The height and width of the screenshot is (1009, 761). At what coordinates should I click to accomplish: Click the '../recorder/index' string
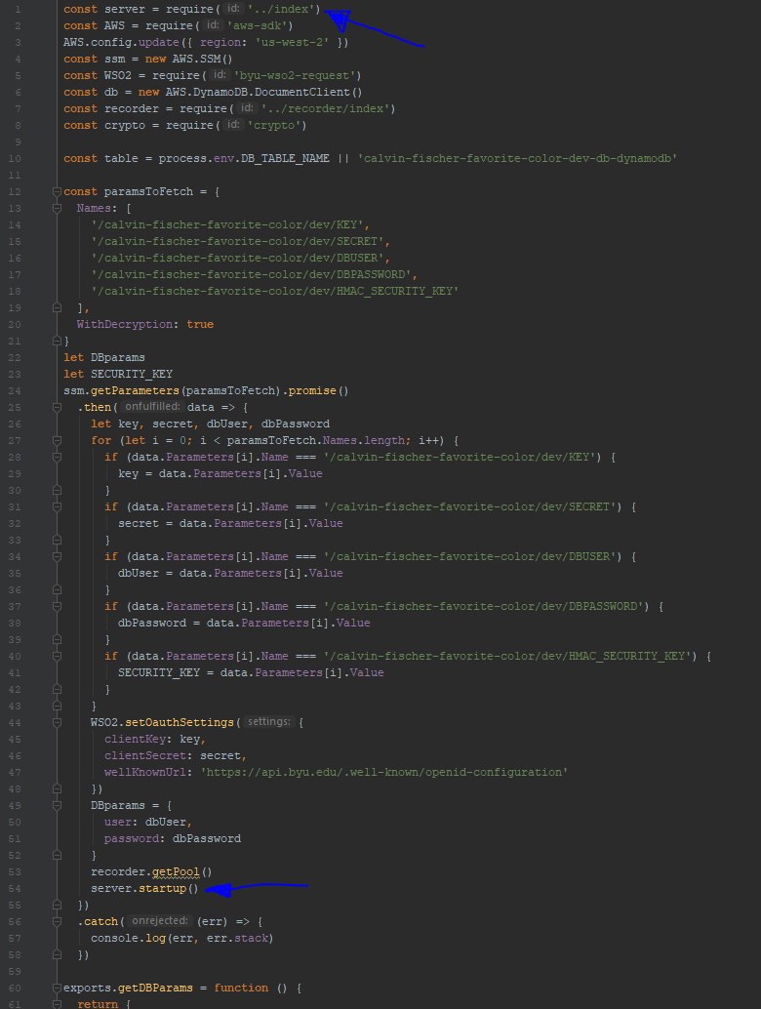point(325,108)
